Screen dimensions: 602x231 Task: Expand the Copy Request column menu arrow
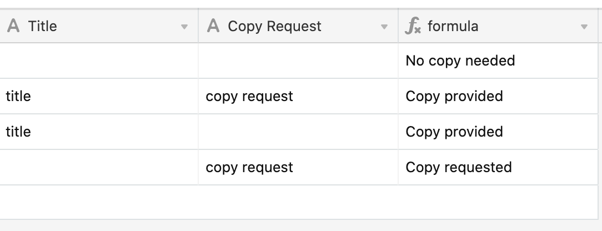click(384, 27)
